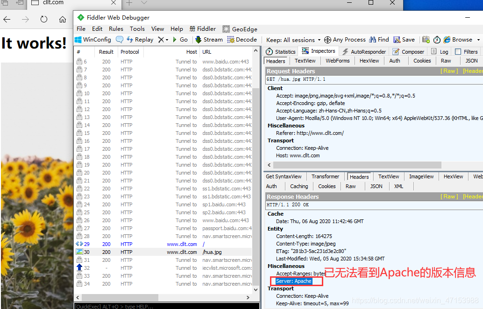Click the upload arrow icon of session 32
This screenshot has height=309, width=483.
79,267
